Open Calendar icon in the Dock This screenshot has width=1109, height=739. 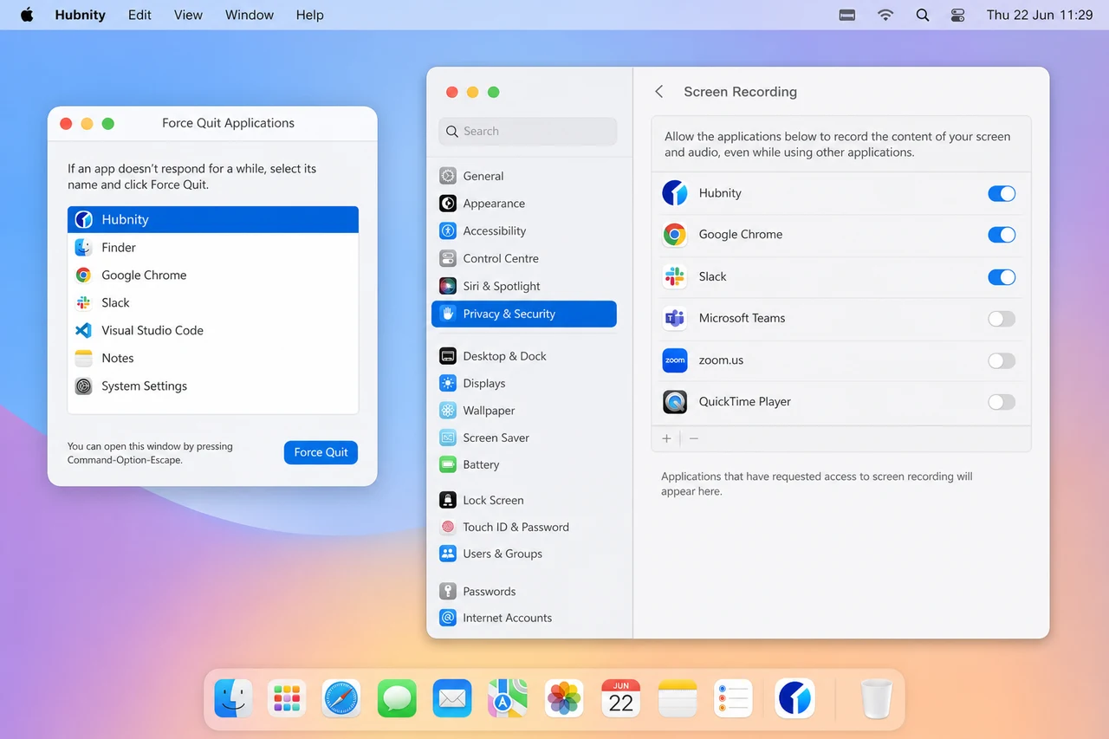click(x=621, y=698)
